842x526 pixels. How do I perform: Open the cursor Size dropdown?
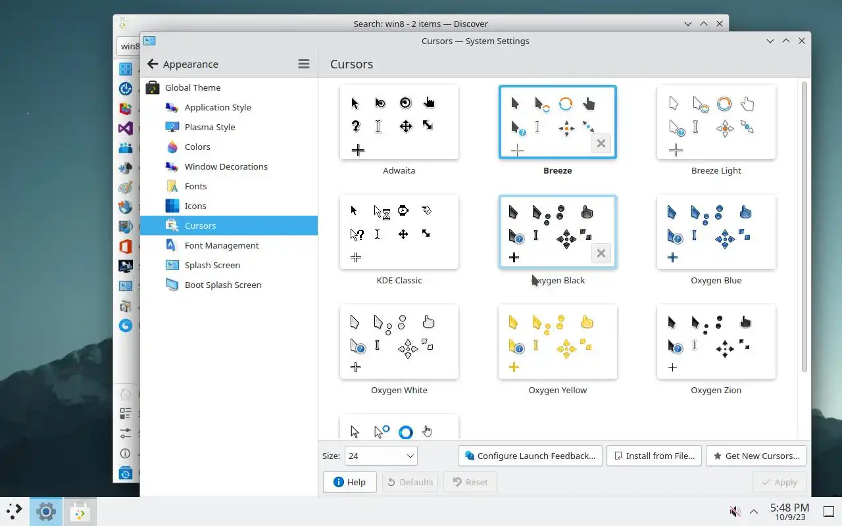click(381, 456)
